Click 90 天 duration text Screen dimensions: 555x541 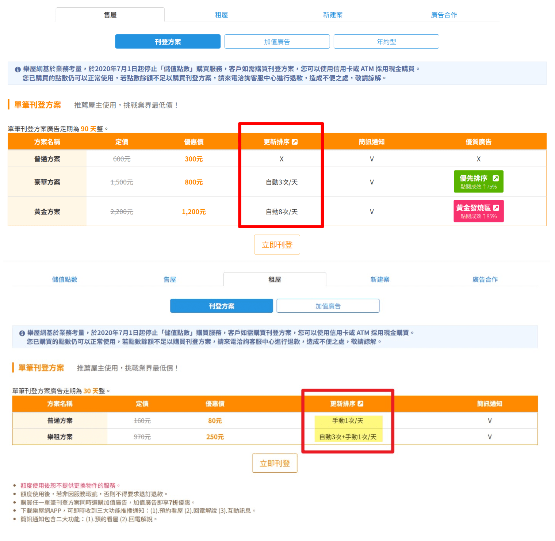88,129
